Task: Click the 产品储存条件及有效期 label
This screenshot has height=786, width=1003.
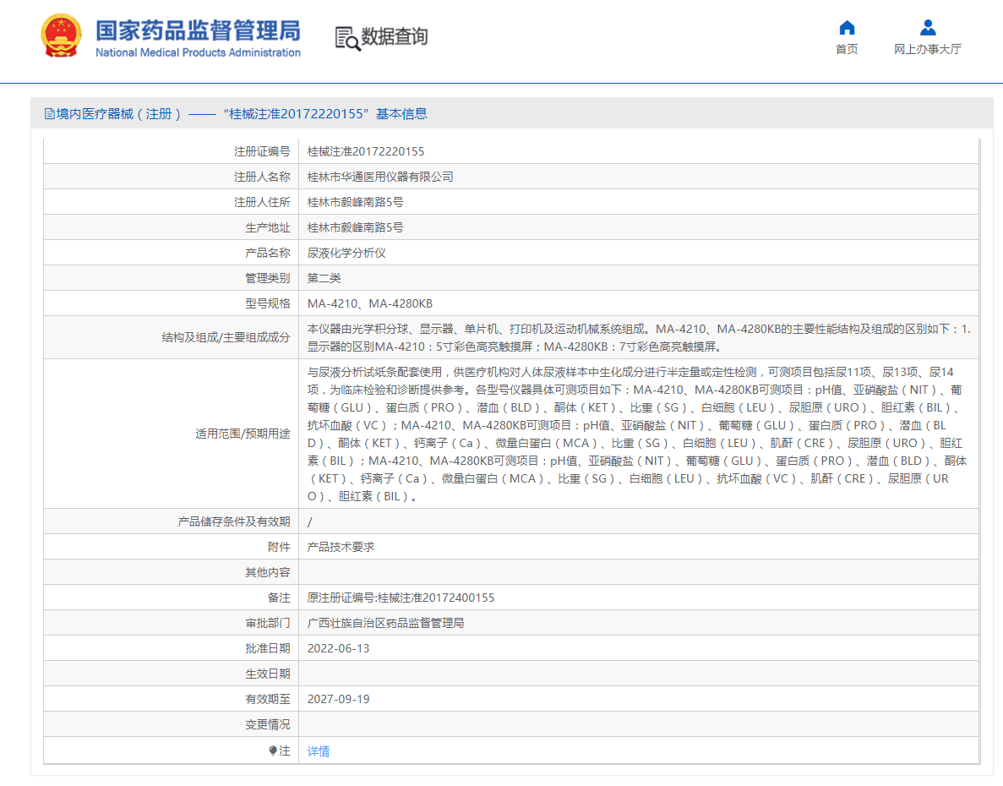Action: click(233, 521)
